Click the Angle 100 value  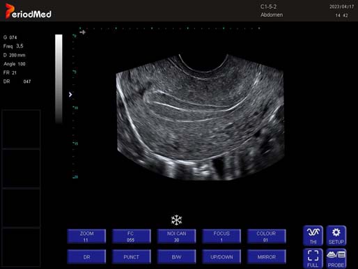tap(15, 64)
